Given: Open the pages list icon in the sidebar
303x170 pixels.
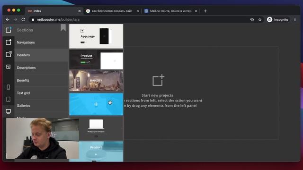Looking at the screenshot, I should point(9,54).
